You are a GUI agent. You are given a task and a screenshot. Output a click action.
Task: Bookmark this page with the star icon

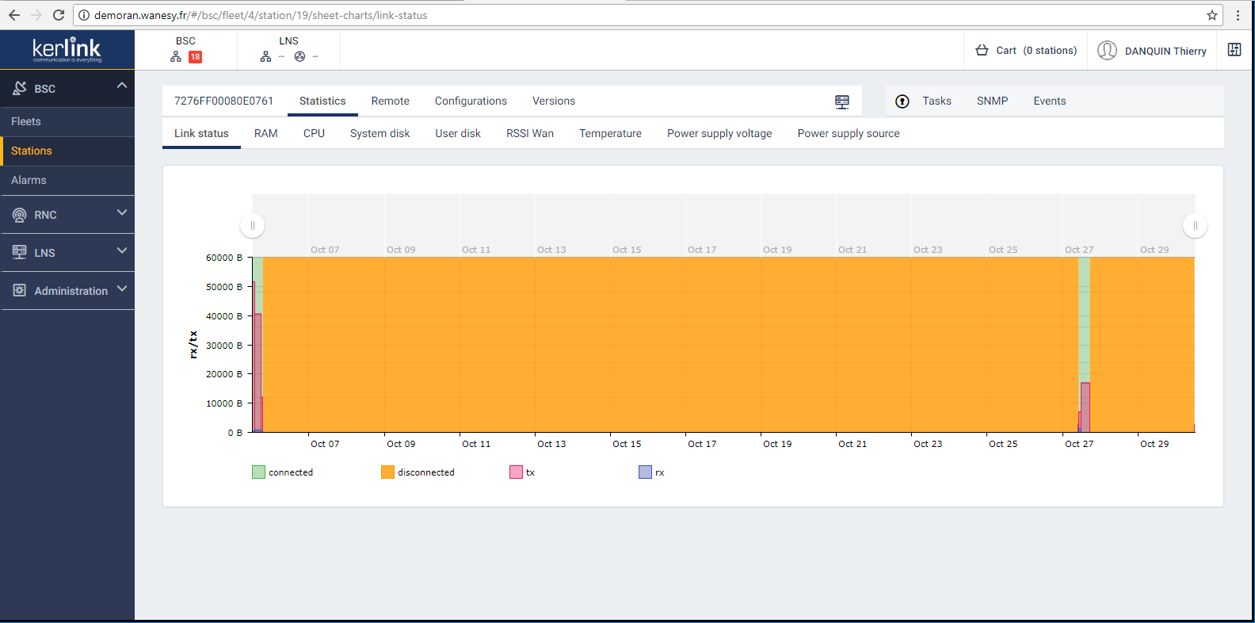click(1211, 15)
